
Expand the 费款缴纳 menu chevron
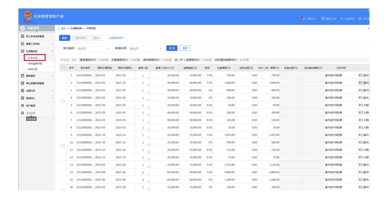[52, 76]
